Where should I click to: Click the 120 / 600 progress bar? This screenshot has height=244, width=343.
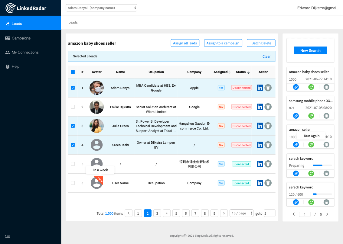322,194
